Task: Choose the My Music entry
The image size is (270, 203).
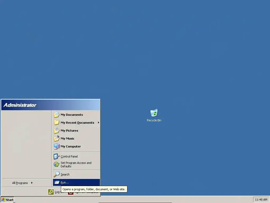Action: point(76,139)
